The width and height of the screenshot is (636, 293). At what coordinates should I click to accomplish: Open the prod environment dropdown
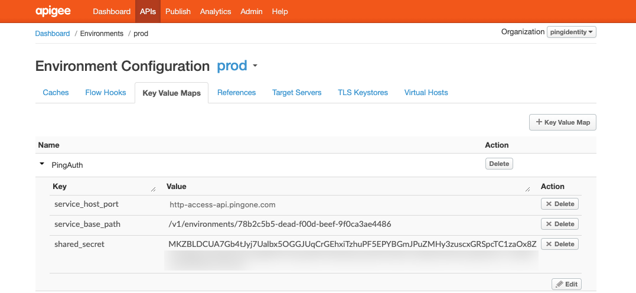(255, 66)
